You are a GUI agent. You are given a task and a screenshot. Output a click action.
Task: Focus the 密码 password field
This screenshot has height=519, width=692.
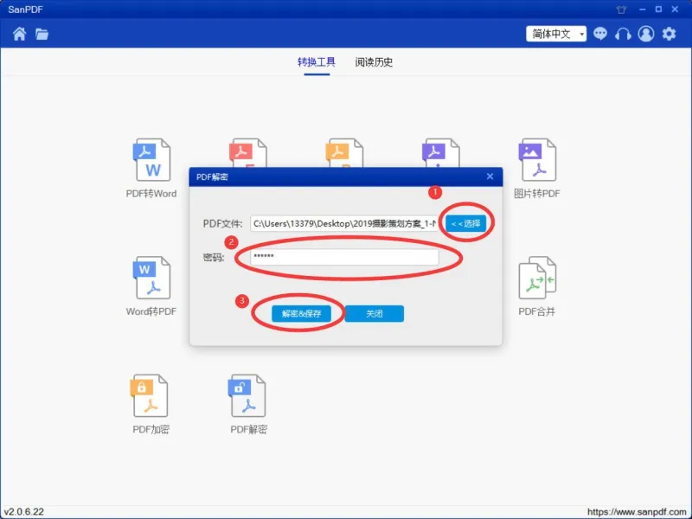pos(344,257)
